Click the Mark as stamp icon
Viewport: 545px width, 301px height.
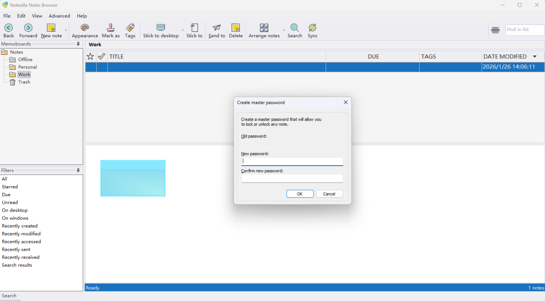click(110, 28)
